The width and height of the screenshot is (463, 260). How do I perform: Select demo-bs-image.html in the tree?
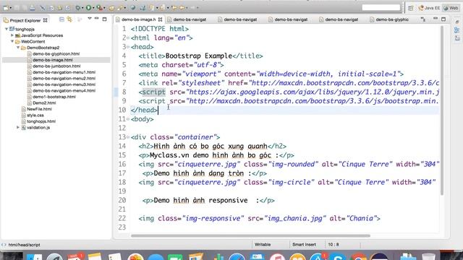[x=53, y=60]
